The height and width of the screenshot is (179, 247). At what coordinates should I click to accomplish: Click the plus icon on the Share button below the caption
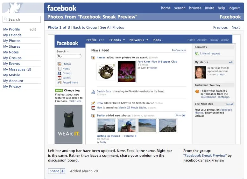point(62,171)
